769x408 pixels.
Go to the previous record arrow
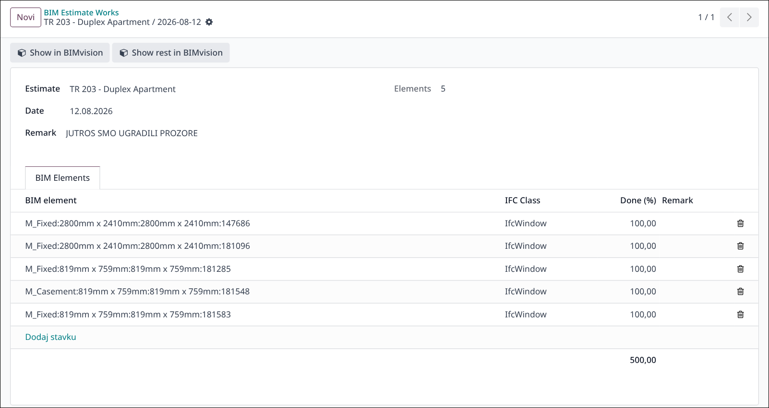coord(730,17)
